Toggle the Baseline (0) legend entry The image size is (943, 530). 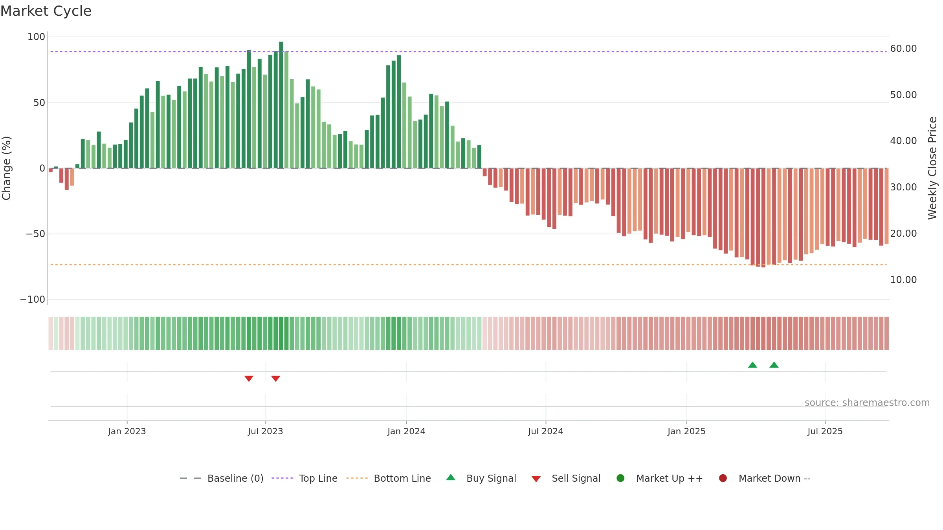click(x=221, y=479)
